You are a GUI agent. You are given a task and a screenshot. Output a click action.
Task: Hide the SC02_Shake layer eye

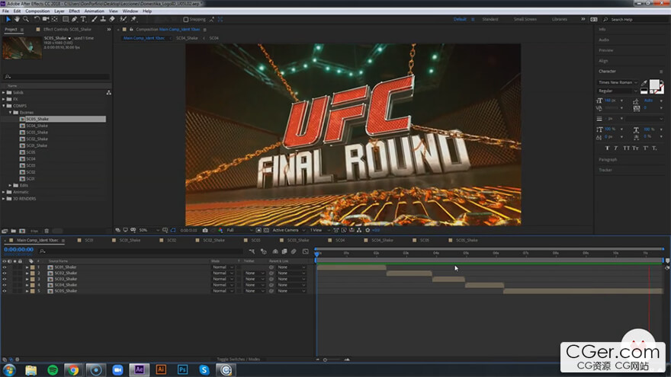point(5,273)
